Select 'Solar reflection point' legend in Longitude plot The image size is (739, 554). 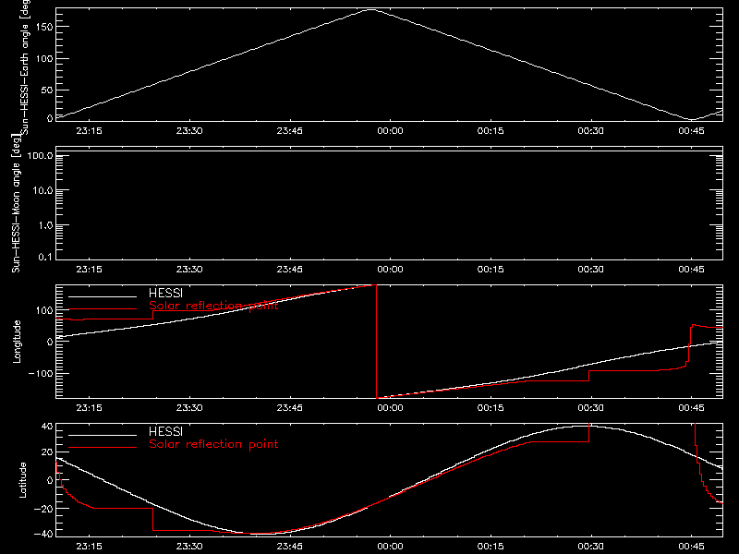pos(213,306)
